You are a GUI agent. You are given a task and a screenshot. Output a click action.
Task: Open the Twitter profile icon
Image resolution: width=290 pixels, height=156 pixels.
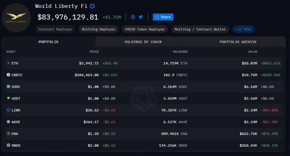tap(141, 17)
